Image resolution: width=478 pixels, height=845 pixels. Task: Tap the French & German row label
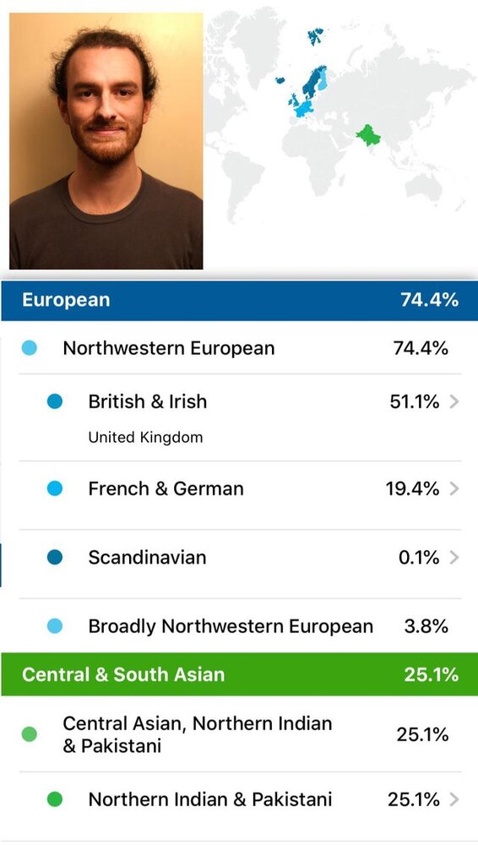(x=166, y=488)
